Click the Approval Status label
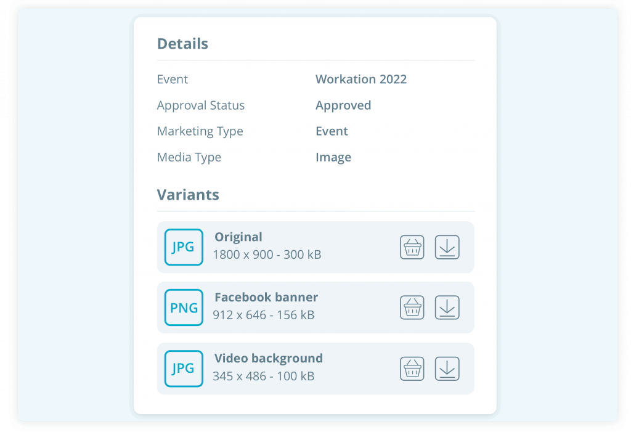Image resolution: width=631 pixels, height=432 pixels. click(x=201, y=105)
